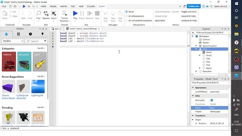Click the Collaborate button
The width and height of the screenshot is (242, 136).
point(194,6)
